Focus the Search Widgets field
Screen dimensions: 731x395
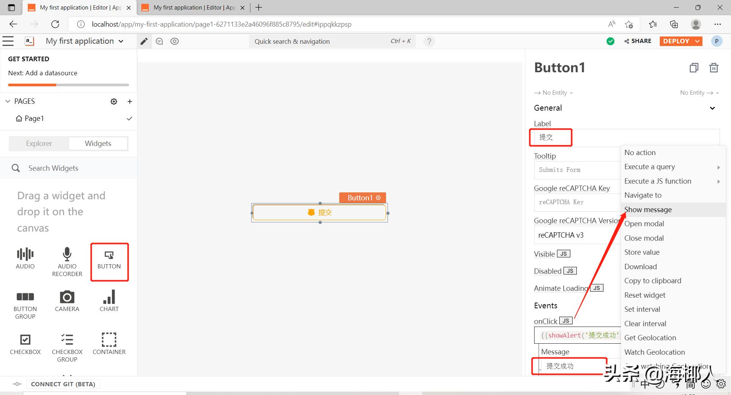[69, 168]
